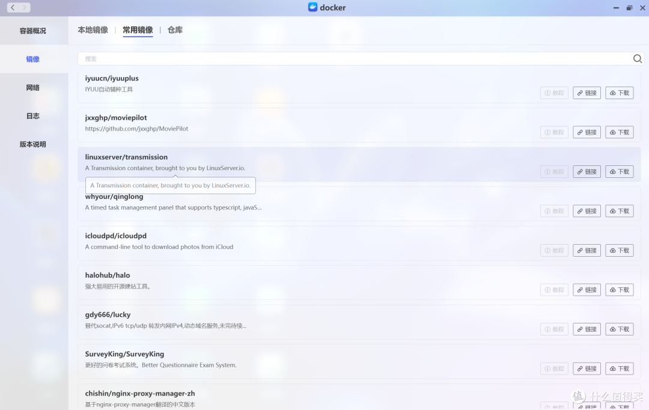
Task: Maximize the docker window
Action: point(629,7)
